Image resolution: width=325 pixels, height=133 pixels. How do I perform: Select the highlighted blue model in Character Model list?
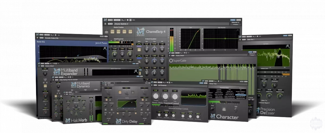tap(241, 95)
